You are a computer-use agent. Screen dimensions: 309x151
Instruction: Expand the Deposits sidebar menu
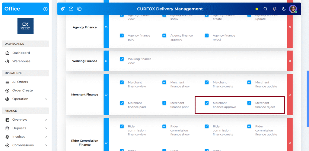coord(46,128)
